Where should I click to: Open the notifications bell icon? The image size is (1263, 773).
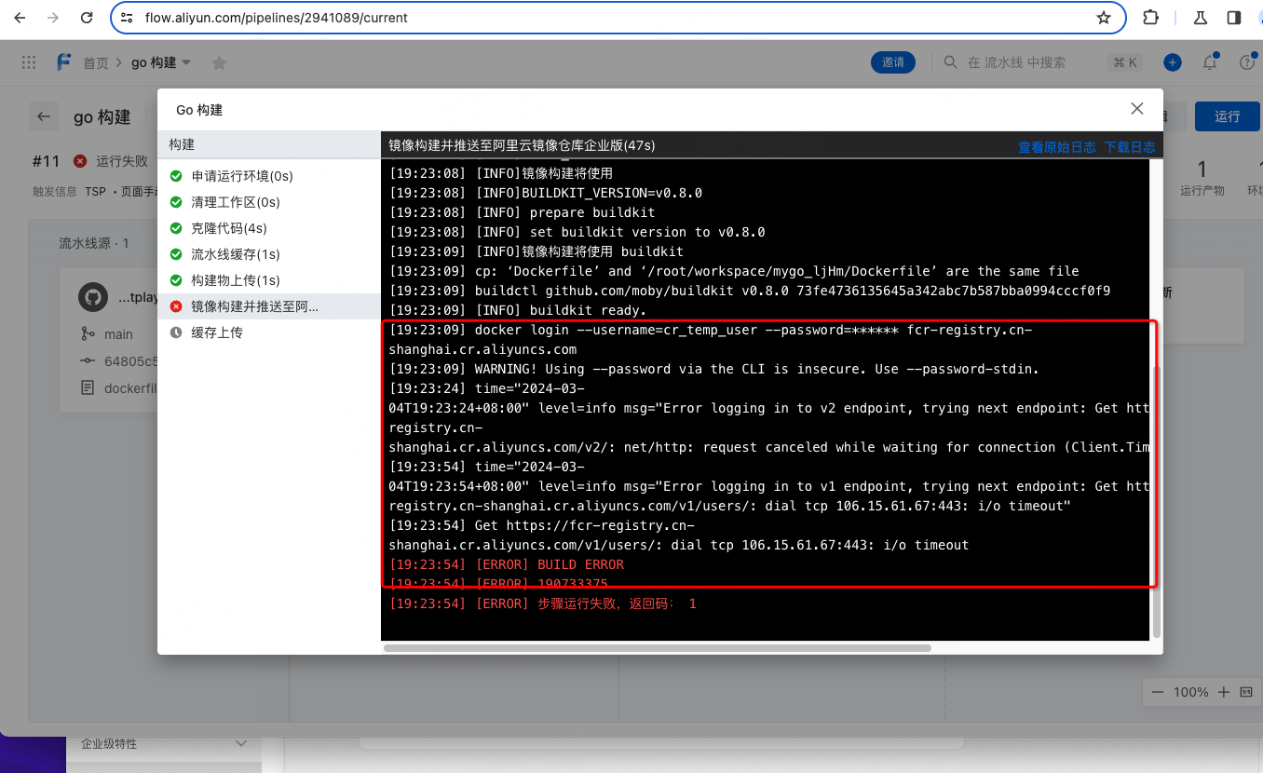click(x=1210, y=62)
